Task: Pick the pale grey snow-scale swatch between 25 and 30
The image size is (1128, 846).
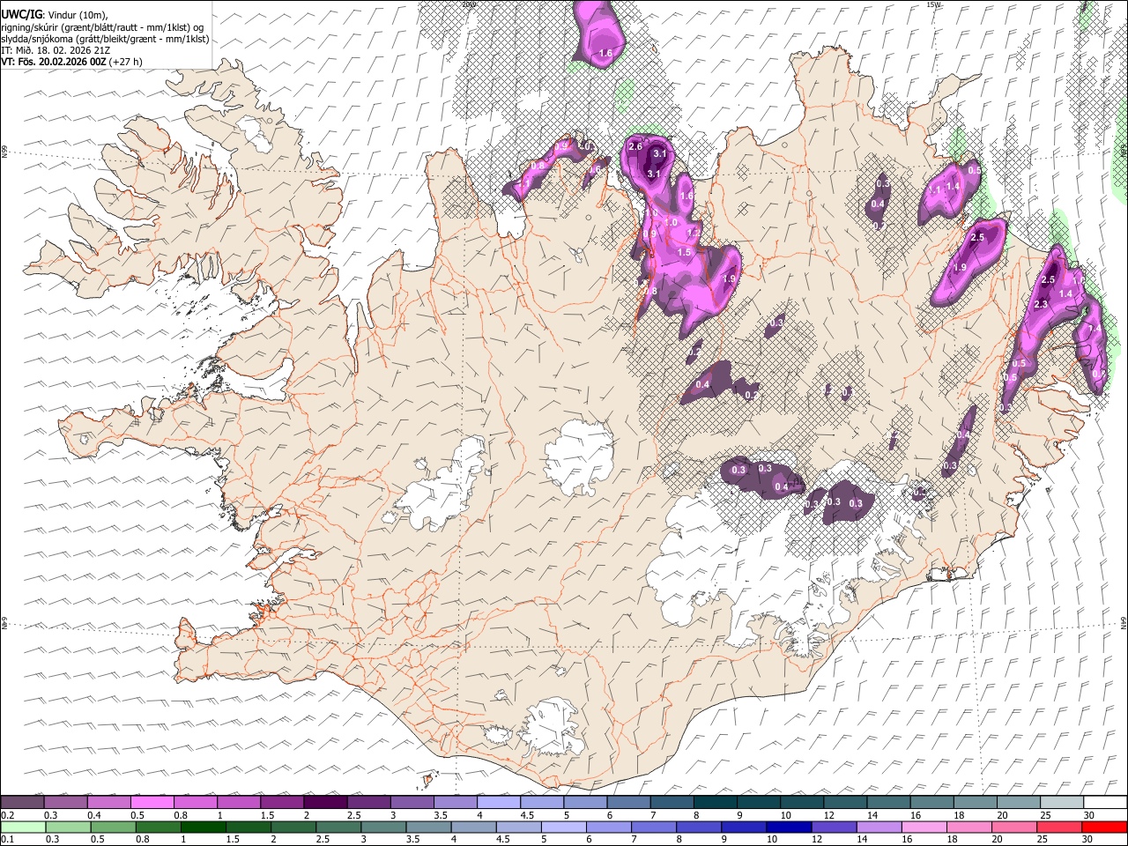Action: (1062, 803)
